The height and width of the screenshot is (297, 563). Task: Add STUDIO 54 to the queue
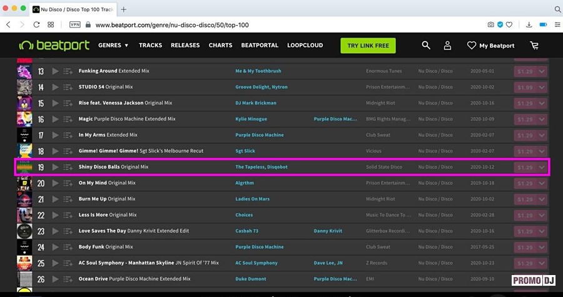coord(68,87)
